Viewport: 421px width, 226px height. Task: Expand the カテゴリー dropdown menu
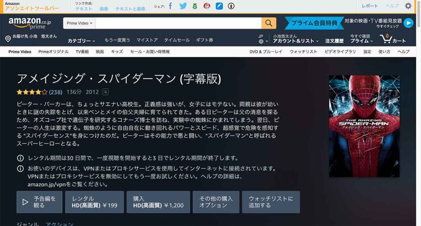[x=81, y=41]
